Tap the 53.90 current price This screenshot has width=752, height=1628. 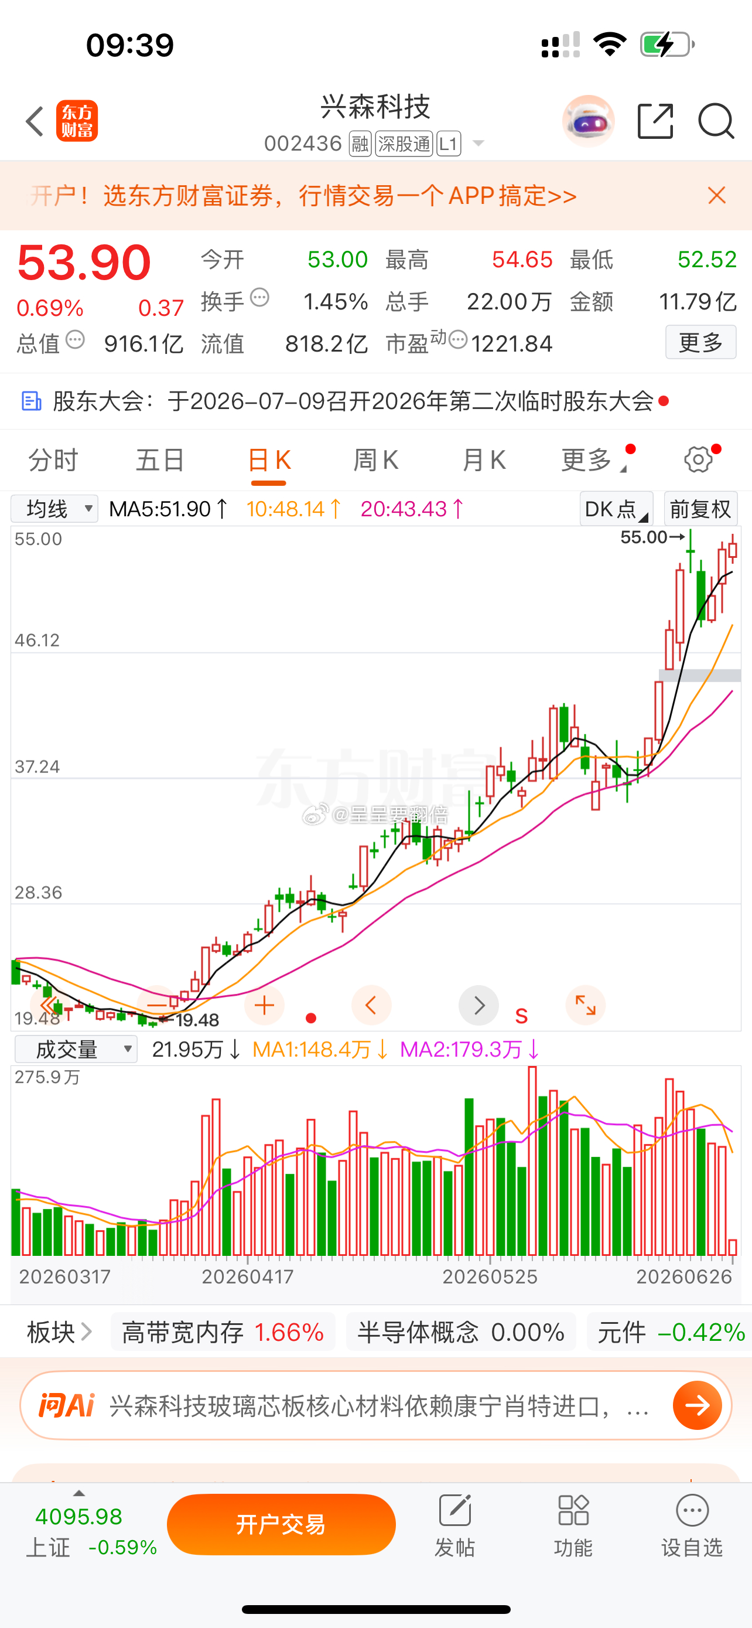tap(84, 263)
